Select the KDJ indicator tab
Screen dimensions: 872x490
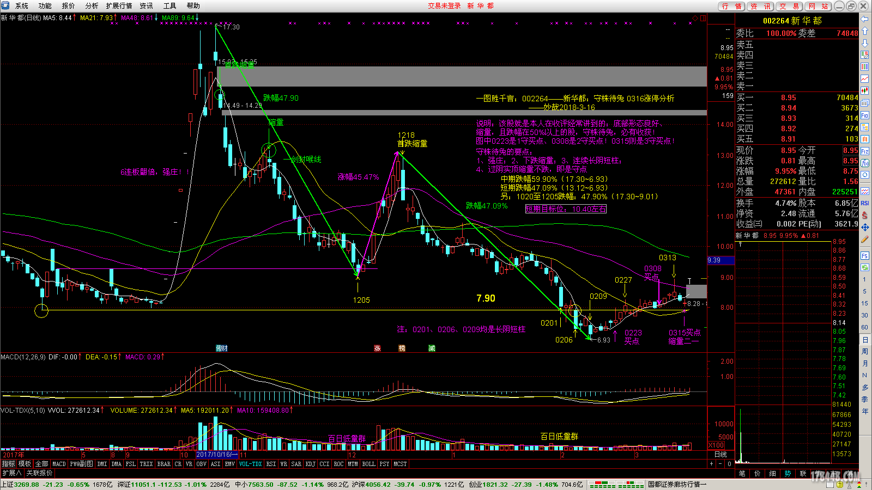(310, 464)
